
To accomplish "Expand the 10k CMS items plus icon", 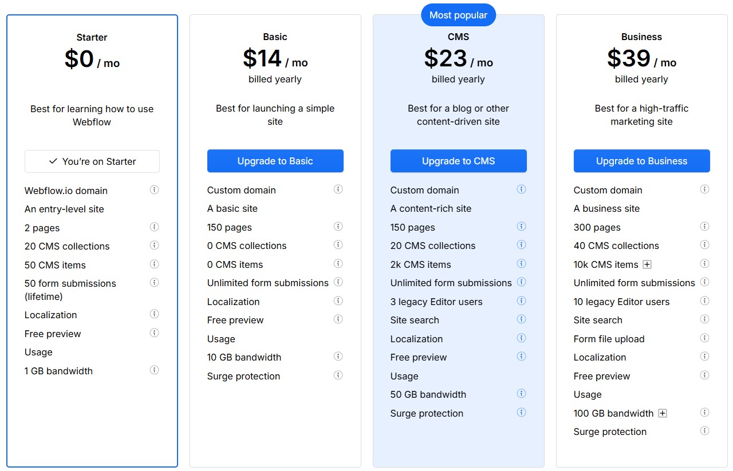I will (x=647, y=264).
